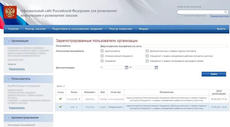Click the 'Всего: 2' results count

(x=61, y=86)
